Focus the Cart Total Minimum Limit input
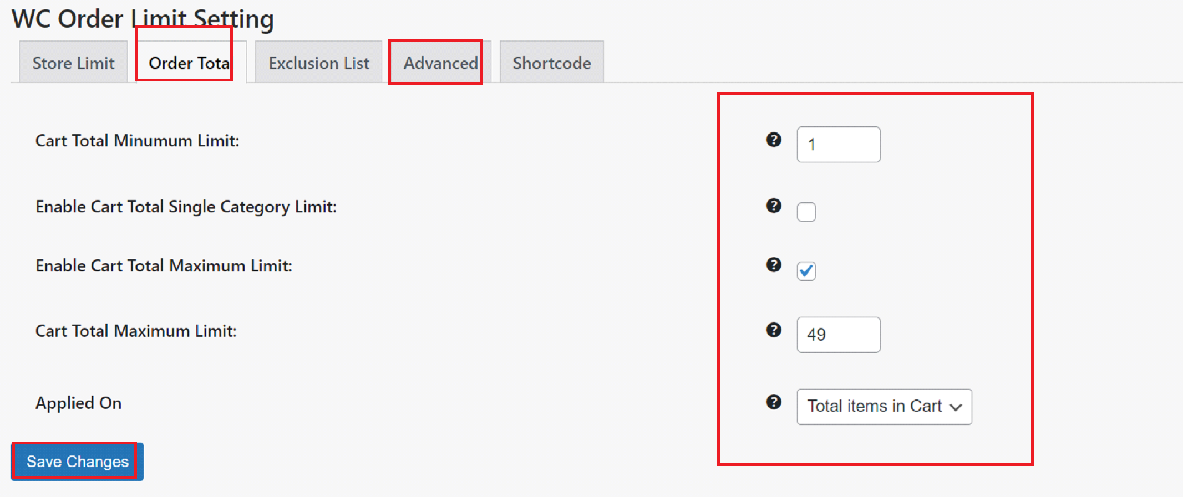This screenshot has width=1183, height=497. pos(839,145)
